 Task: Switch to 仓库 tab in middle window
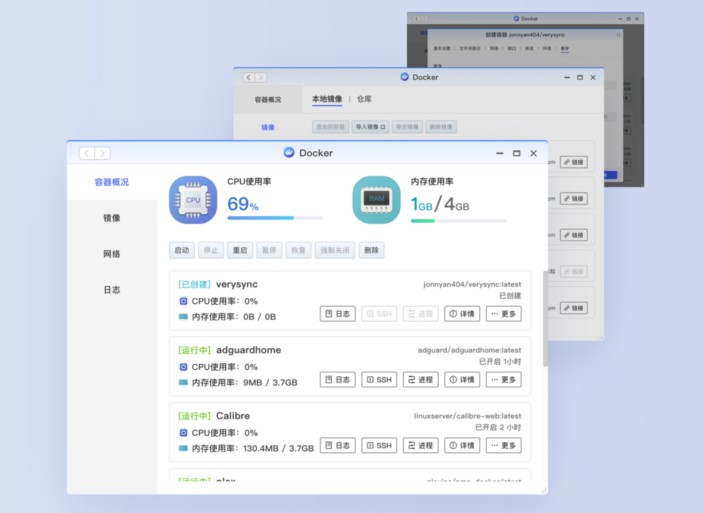pyautogui.click(x=364, y=99)
